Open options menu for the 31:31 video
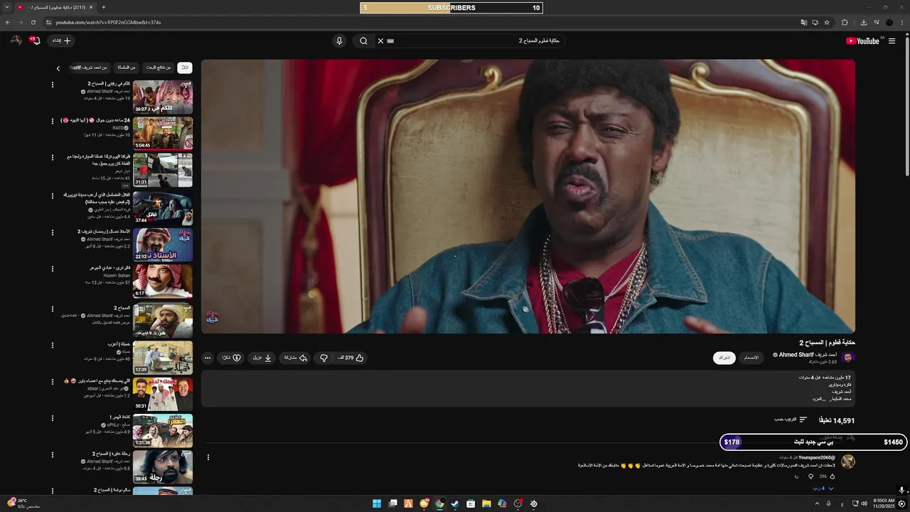The height and width of the screenshot is (512, 910). pos(52,158)
